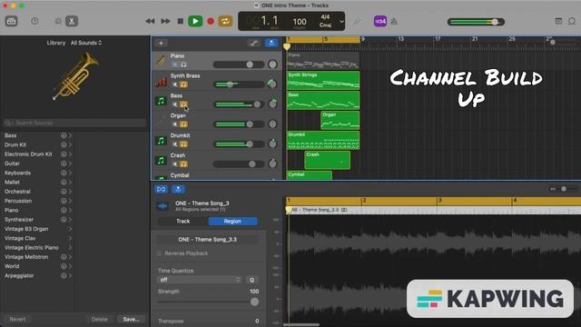
Task: Open the Notepad icon at top right
Action: 558,21
